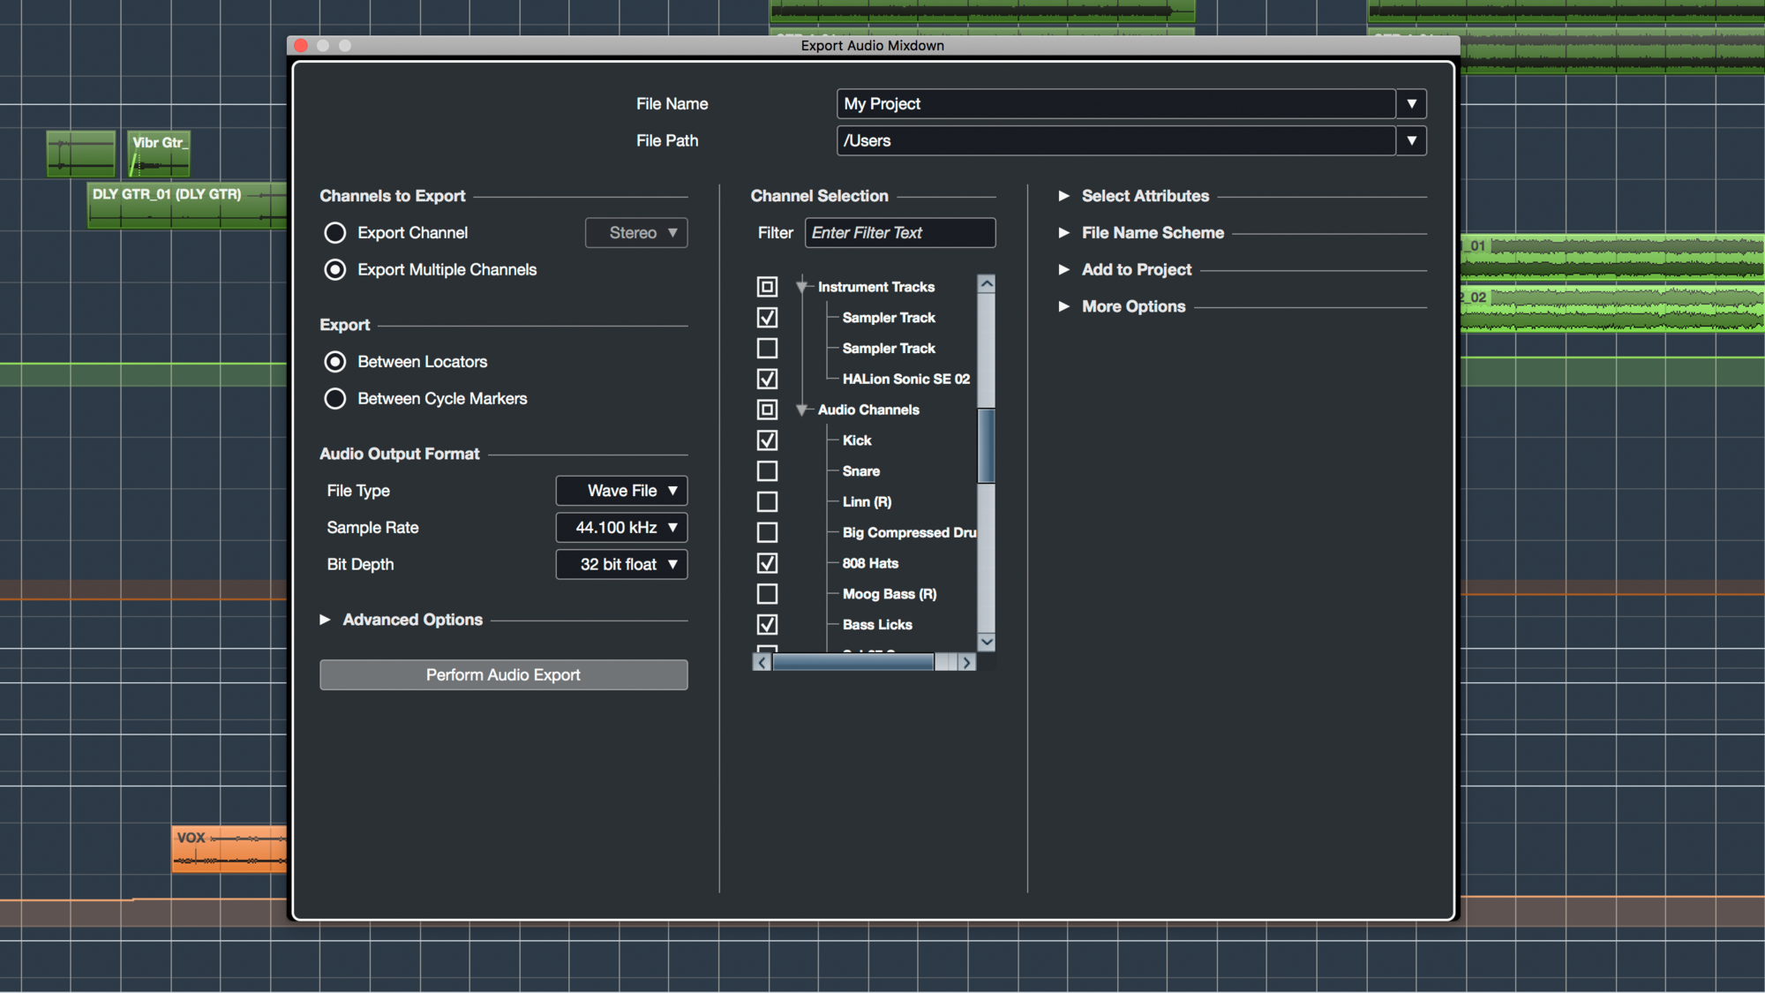The image size is (1765, 993).
Task: Expand Advanced Options disclosure triangle
Action: (325, 620)
